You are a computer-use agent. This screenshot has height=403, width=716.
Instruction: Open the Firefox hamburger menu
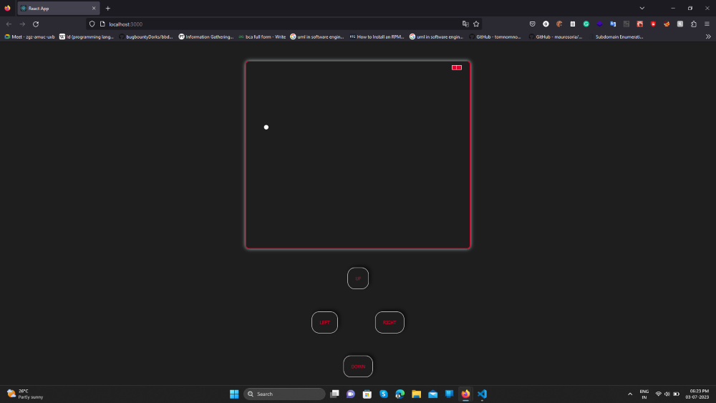click(707, 24)
